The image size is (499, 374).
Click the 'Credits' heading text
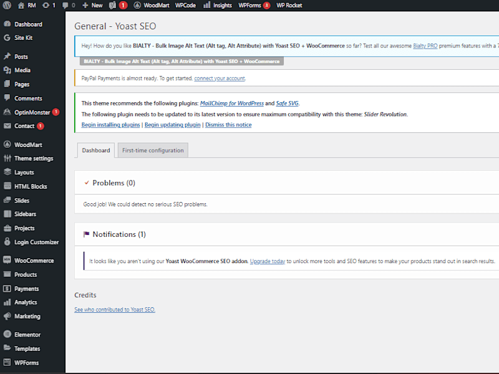(85, 295)
